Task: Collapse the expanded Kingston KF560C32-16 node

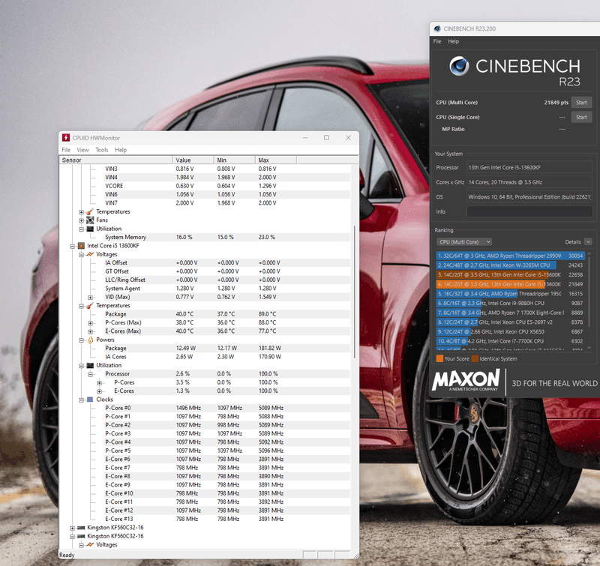Action: tap(72, 536)
